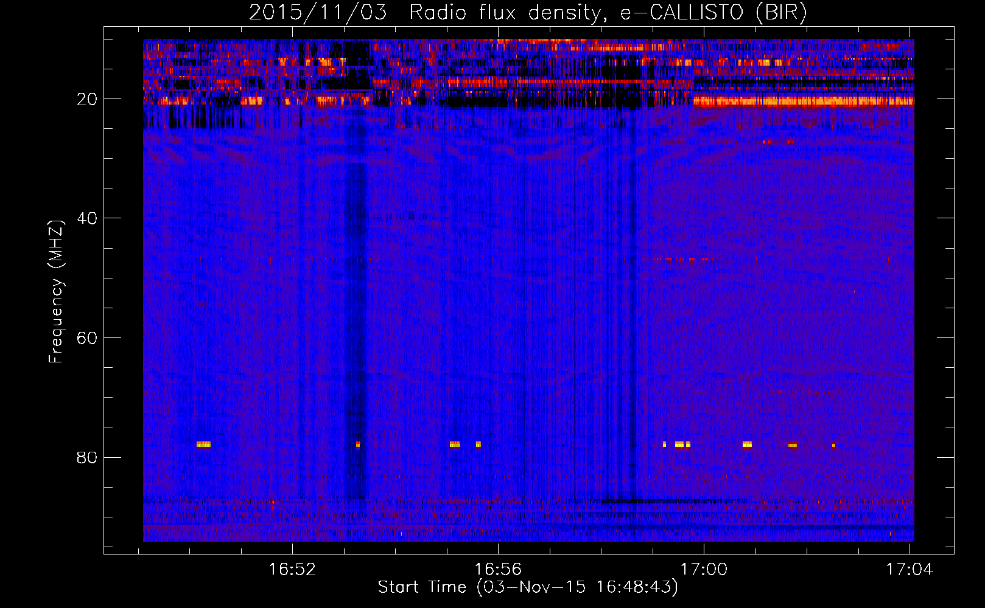Viewport: 985px width, 608px height.
Task: Click the 17:04 time tick label
Action: (x=910, y=570)
